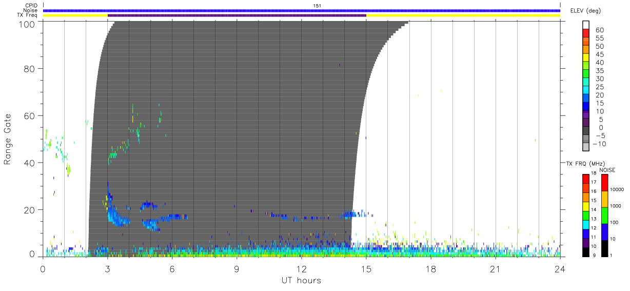Click TX FRQ bar segment between 14 and 13

point(586,215)
